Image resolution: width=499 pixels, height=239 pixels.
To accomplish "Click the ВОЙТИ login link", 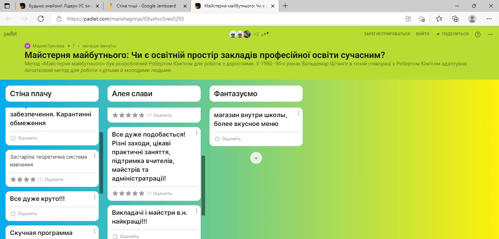I will click(423, 34).
